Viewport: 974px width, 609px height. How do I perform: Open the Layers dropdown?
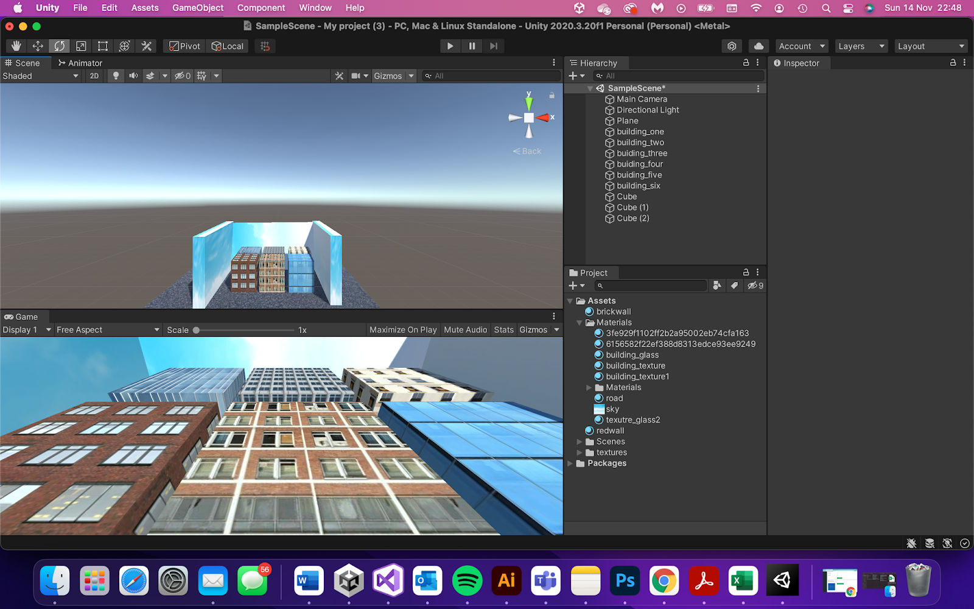[861, 46]
